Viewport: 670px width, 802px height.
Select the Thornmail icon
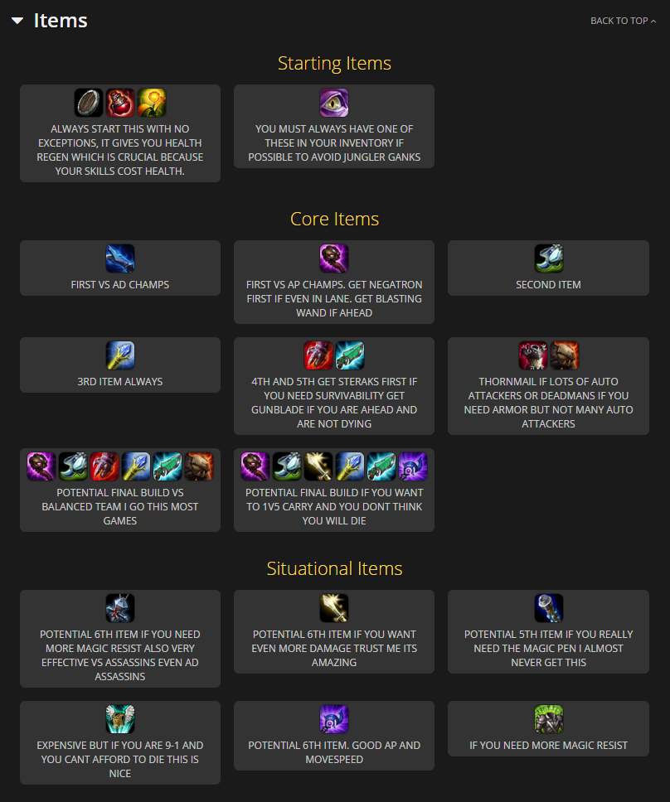coord(533,355)
